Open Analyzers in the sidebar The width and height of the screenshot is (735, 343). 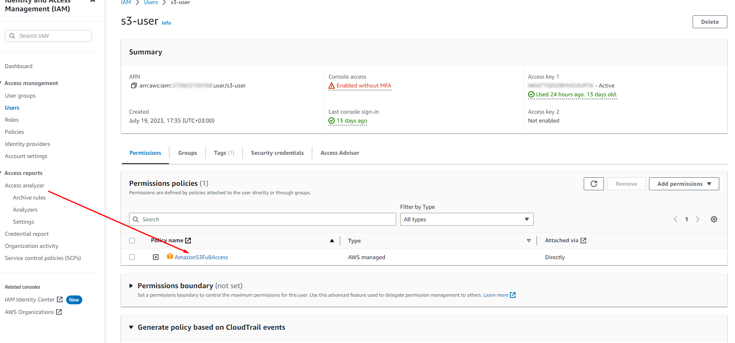coord(25,210)
